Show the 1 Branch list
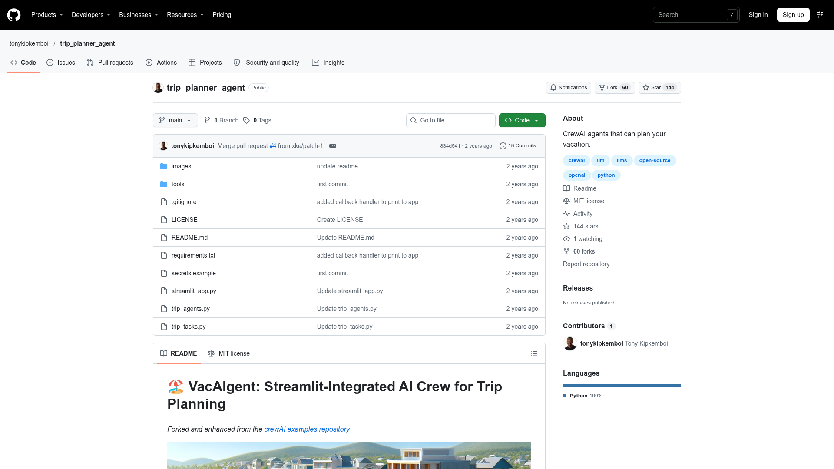The image size is (834, 469). (222, 120)
